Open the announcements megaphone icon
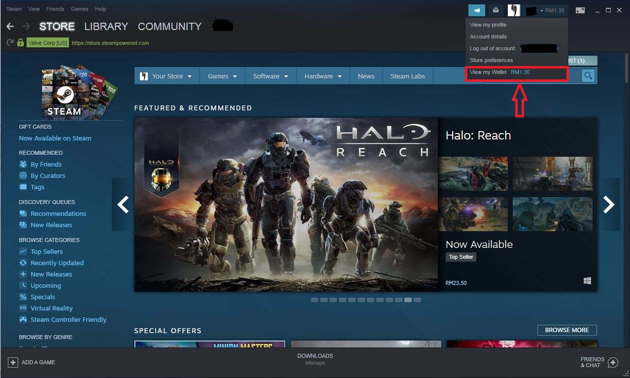The height and width of the screenshot is (378, 630). (x=477, y=10)
